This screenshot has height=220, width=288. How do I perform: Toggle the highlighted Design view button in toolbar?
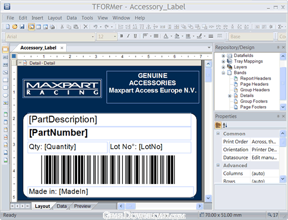click(31, 27)
